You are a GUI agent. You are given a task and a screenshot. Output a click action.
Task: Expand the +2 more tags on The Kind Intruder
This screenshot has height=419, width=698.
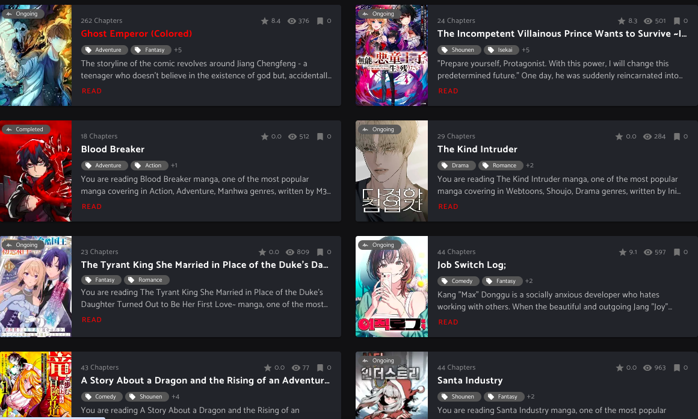click(x=530, y=166)
